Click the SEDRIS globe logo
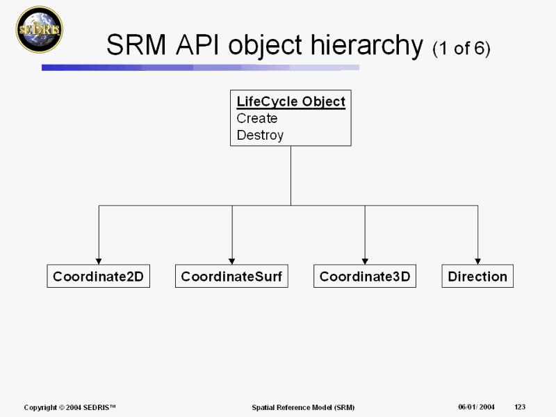Screen dimensions: 556x417 pyautogui.click(x=39, y=29)
